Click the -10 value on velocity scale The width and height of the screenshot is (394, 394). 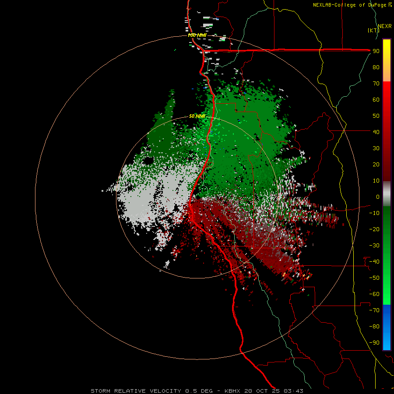click(374, 213)
